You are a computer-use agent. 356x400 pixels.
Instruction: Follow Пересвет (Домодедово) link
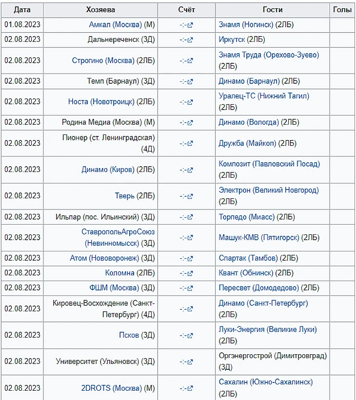pos(258,288)
